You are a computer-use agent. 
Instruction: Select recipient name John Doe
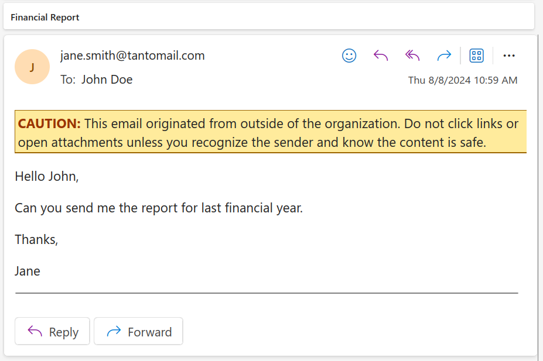[107, 80]
